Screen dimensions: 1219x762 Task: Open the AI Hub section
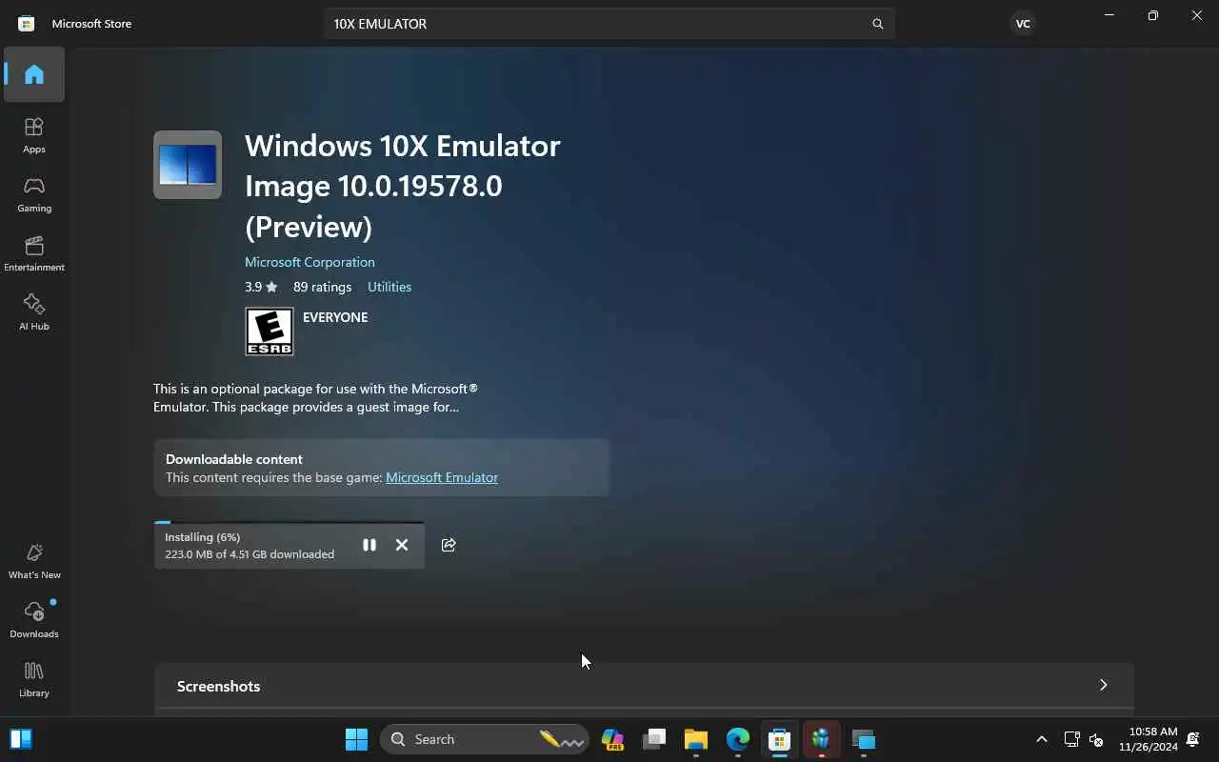coord(34,312)
